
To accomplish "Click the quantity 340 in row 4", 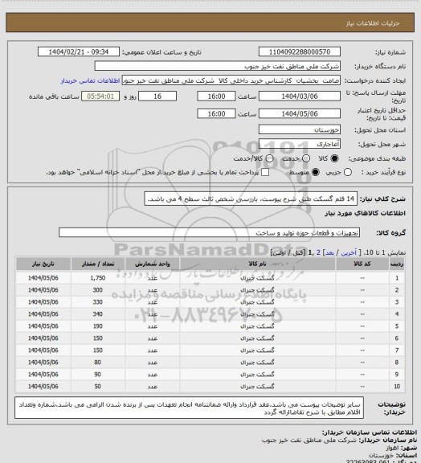I will (x=98, y=314).
